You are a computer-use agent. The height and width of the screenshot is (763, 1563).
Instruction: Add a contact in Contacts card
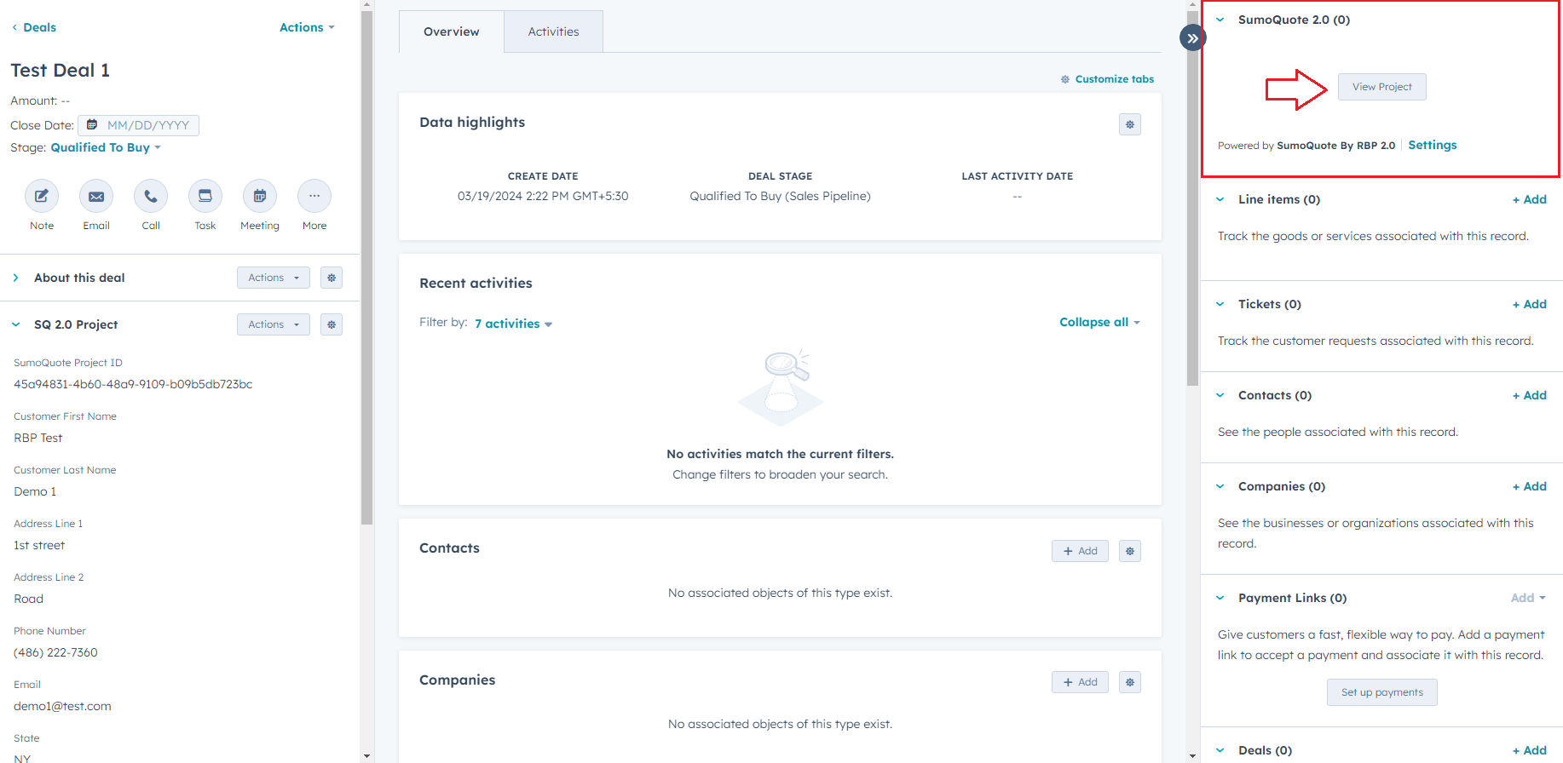click(x=1081, y=551)
